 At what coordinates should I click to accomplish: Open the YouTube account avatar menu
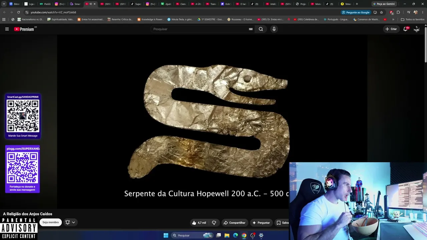tap(417, 29)
